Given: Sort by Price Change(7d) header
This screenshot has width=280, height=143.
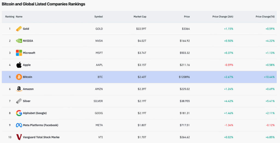Looking at the screenshot, I should coord(265,17).
